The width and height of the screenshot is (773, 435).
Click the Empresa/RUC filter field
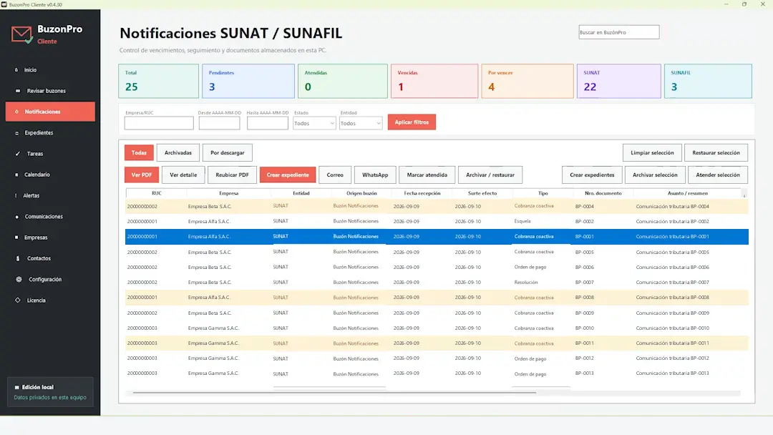[159, 123]
